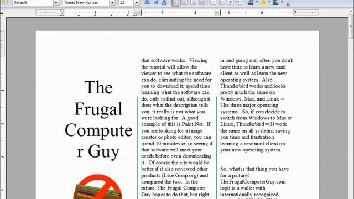The height and width of the screenshot is (199, 354).
Task: Click the wallet logo image
Action: 98,187
